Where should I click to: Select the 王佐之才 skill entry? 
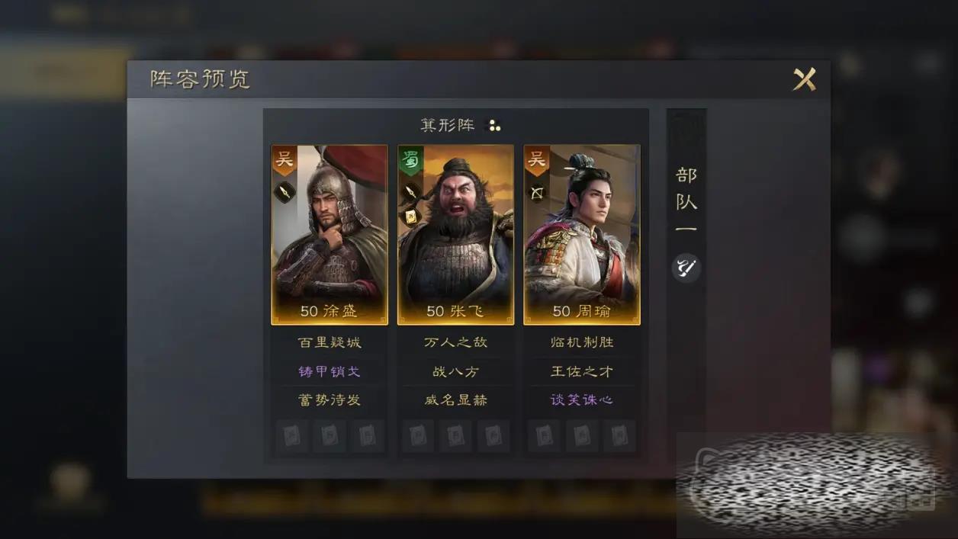[582, 371]
